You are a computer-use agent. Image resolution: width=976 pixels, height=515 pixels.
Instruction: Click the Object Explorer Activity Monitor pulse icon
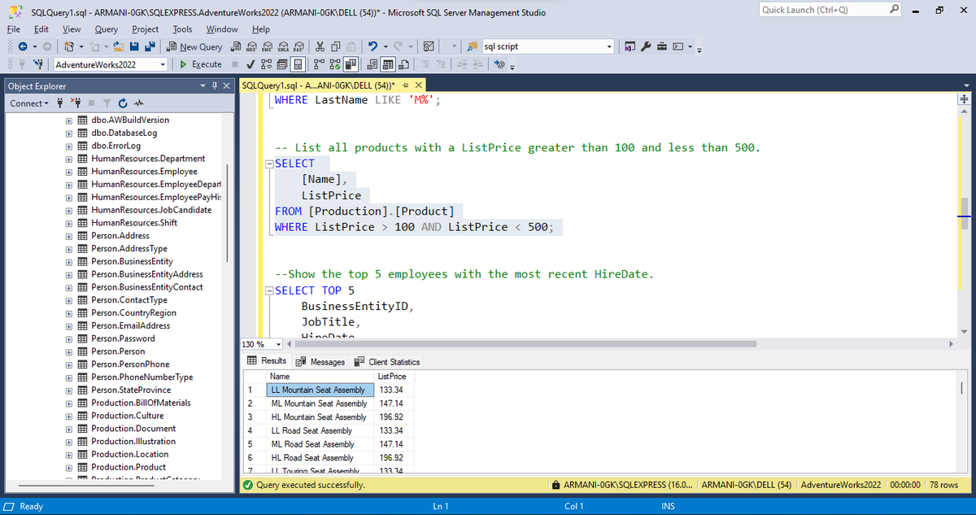click(x=138, y=103)
